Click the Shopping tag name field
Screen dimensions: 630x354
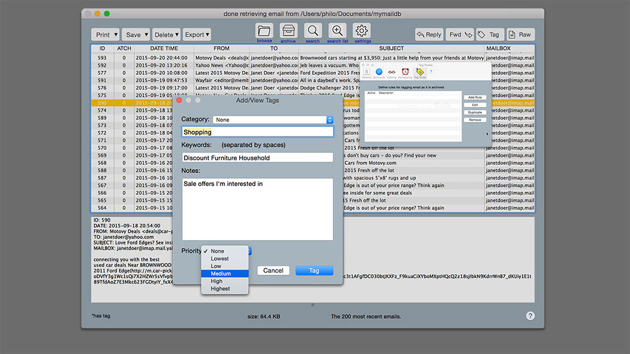258,132
